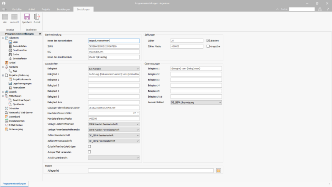Open Avis Druckenbericht dropdown

click(x=114, y=158)
